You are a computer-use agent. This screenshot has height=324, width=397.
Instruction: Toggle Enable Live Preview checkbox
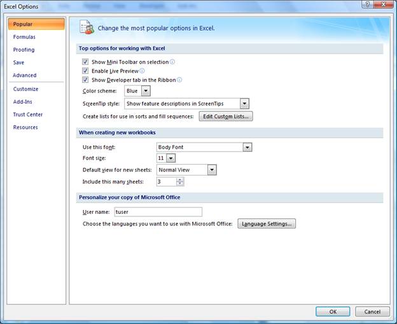[85, 71]
